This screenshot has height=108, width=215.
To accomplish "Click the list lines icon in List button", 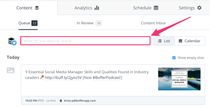I will (x=160, y=41).
